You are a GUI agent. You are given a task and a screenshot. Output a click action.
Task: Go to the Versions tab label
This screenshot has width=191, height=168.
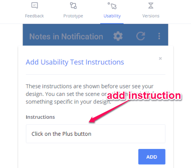151,16
